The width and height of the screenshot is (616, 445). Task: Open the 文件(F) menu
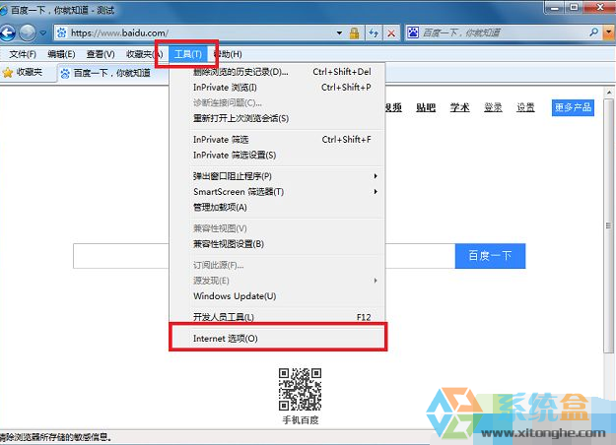pyautogui.click(x=23, y=54)
